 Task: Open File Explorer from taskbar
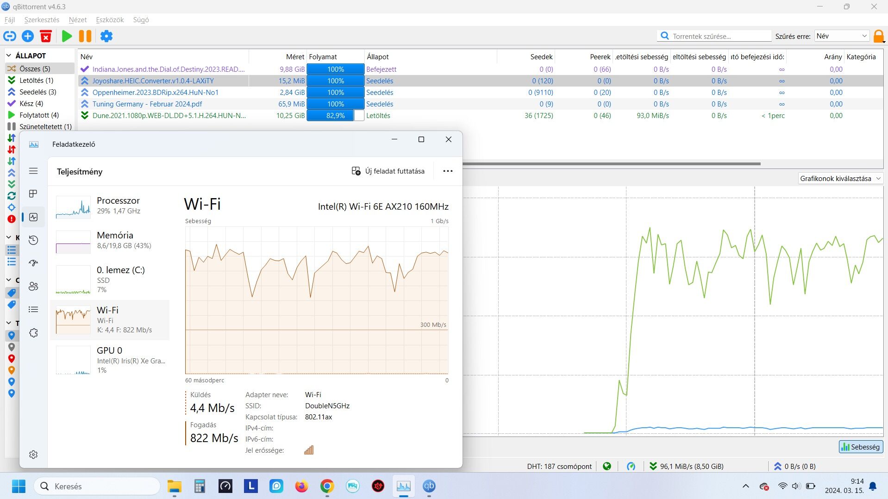(x=174, y=486)
